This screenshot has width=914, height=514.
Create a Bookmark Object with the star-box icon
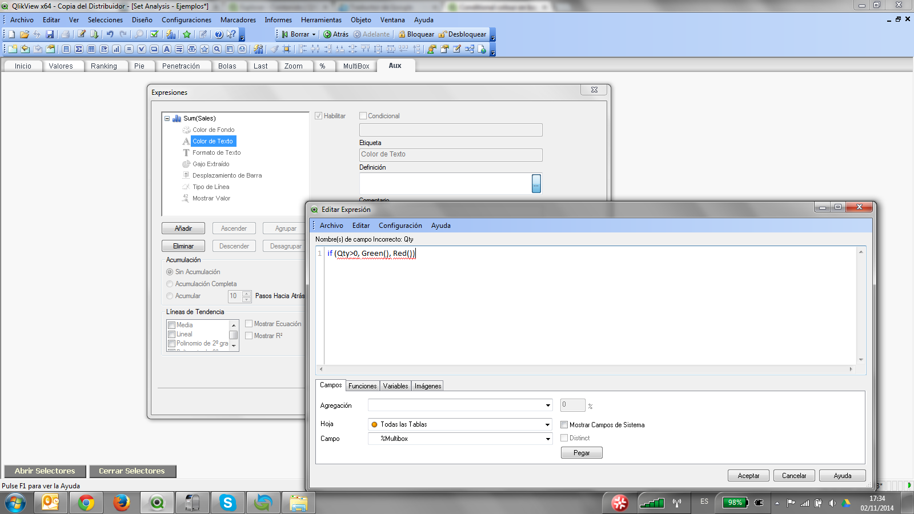tap(205, 49)
